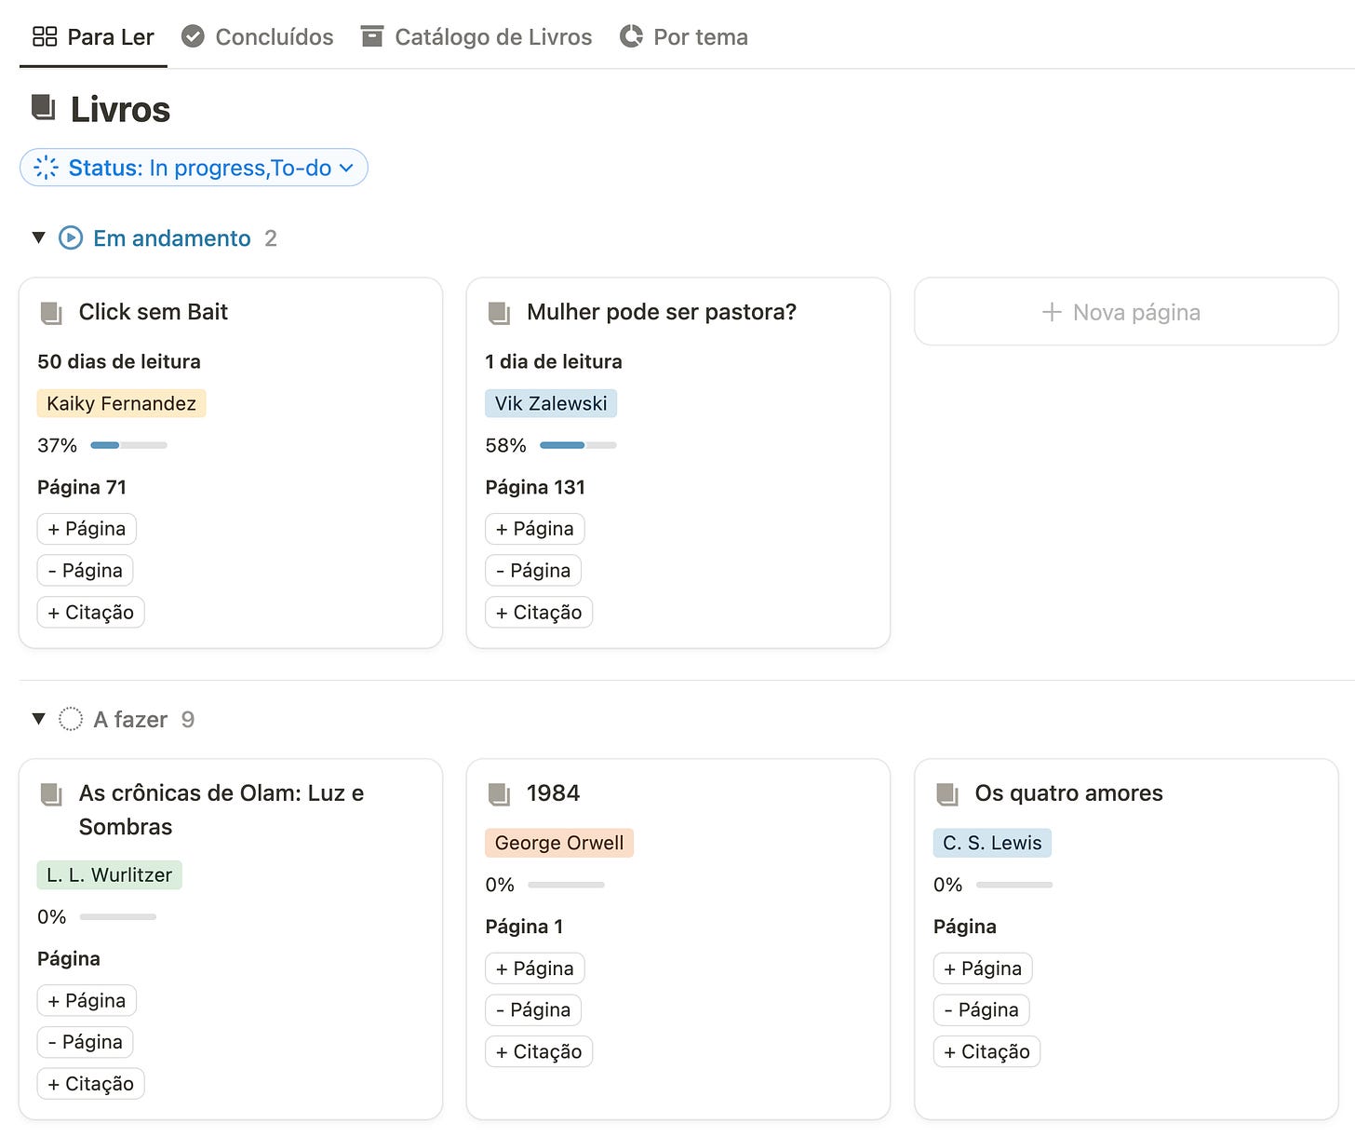Click 1984's 0% progress bar
Image resolution: width=1355 pixels, height=1137 pixels.
[x=566, y=885]
